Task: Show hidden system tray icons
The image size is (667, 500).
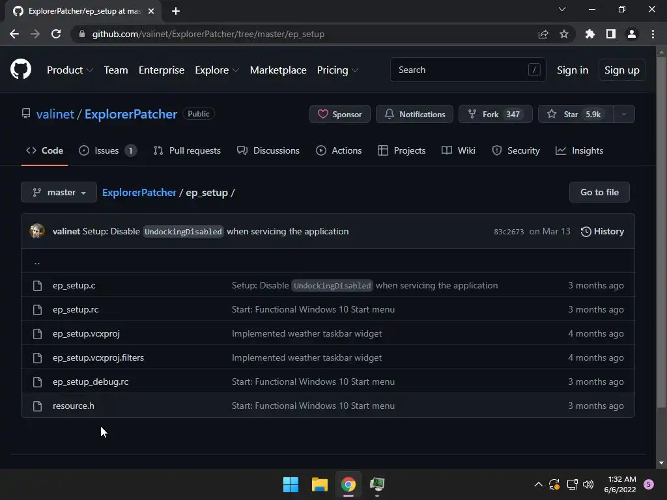Action: pos(538,484)
